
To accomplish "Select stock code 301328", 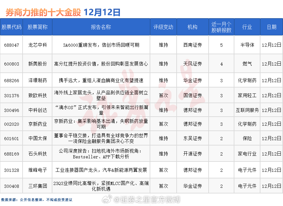I will coord(12,170).
